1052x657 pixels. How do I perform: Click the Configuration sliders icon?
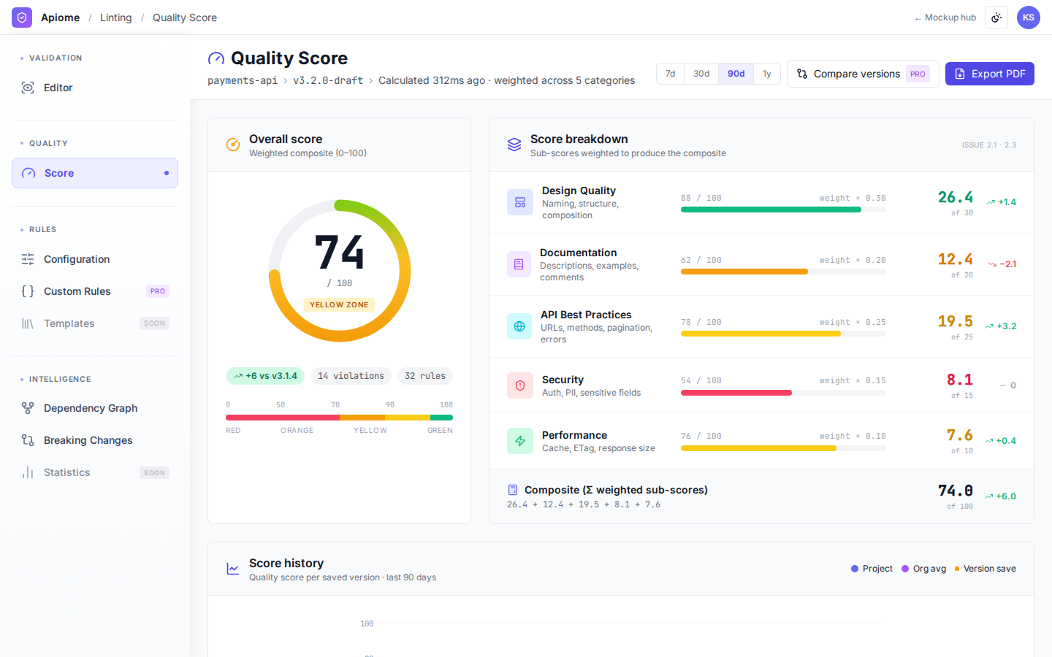28,259
